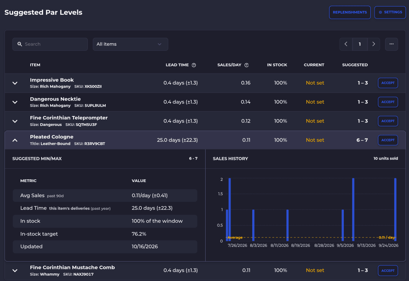This screenshot has height=281, width=409.
Task: Open the more options ellipsis menu
Action: pyautogui.click(x=392, y=44)
